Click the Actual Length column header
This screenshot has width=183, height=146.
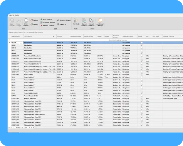click(x=90, y=36)
